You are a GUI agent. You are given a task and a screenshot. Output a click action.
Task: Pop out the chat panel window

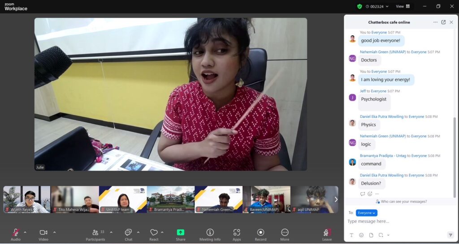[x=443, y=22]
